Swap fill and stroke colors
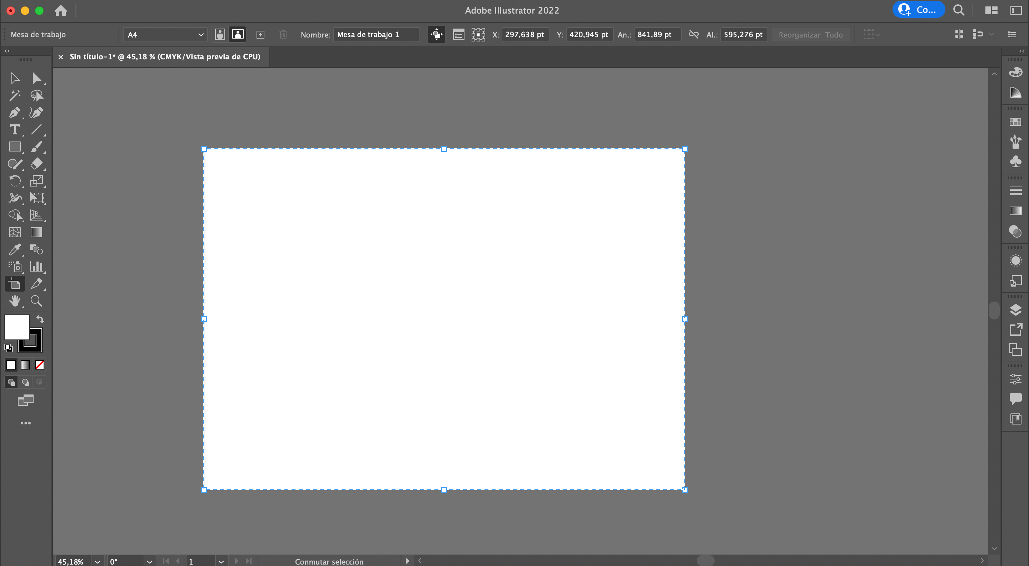This screenshot has width=1029, height=566. coord(40,319)
